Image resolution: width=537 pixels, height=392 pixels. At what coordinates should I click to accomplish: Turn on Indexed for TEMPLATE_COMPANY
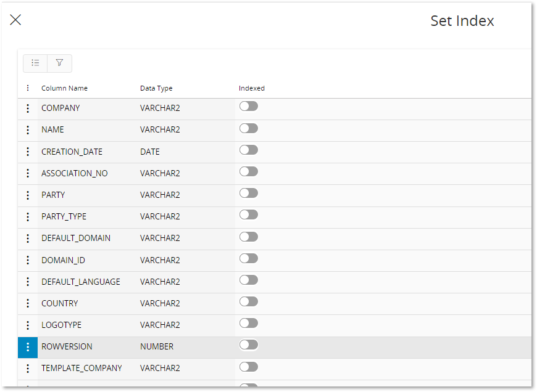point(249,367)
